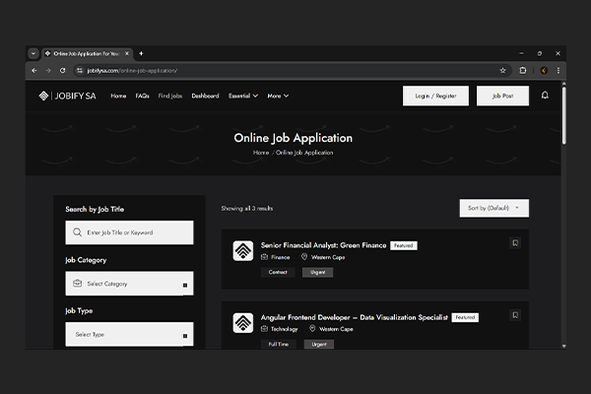Click the Technology category icon

click(x=265, y=329)
